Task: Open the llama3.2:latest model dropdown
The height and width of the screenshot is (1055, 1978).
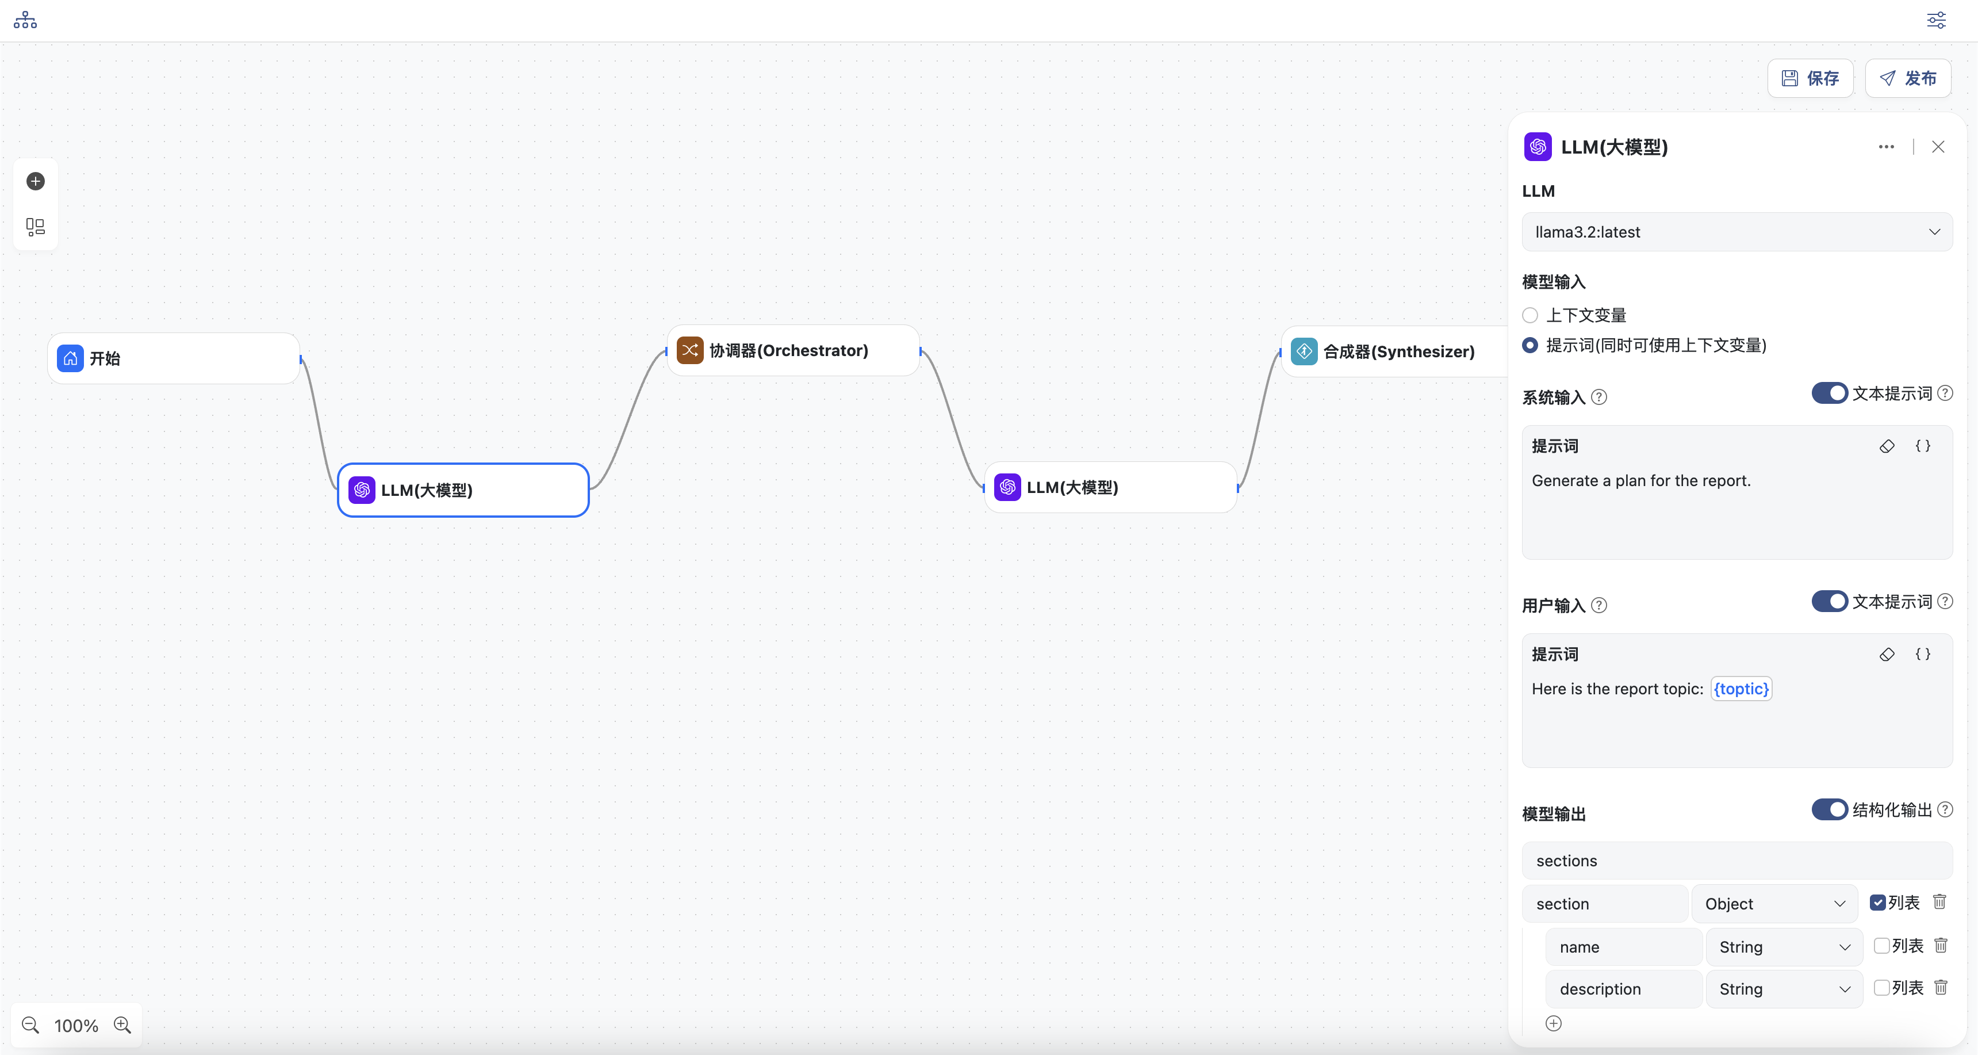Action: point(1736,232)
